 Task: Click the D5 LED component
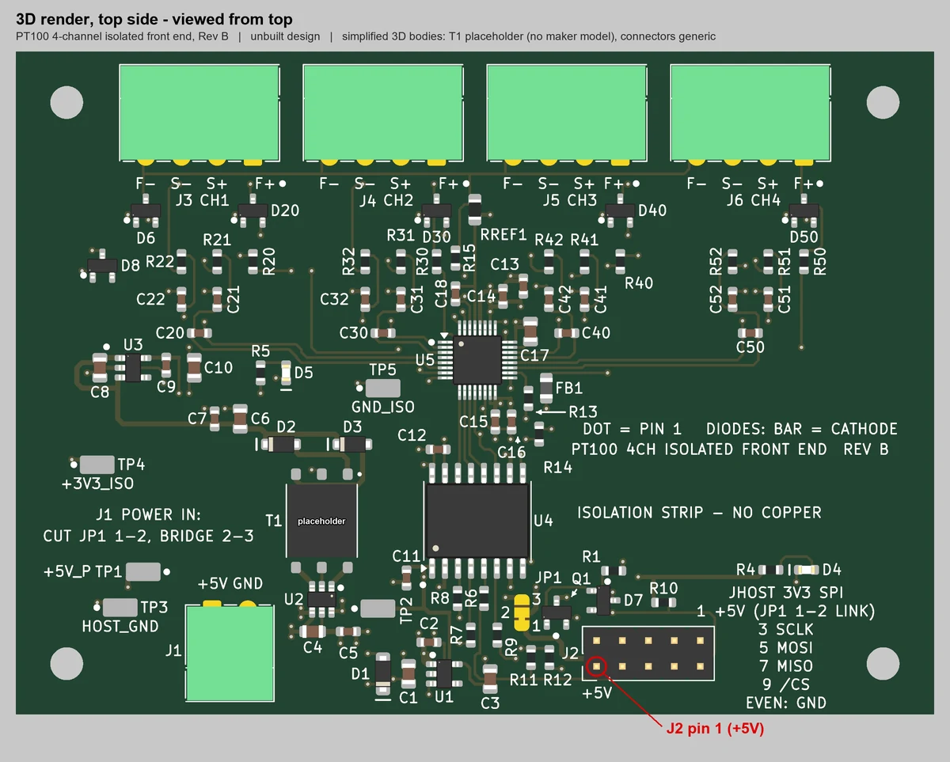[x=286, y=373]
